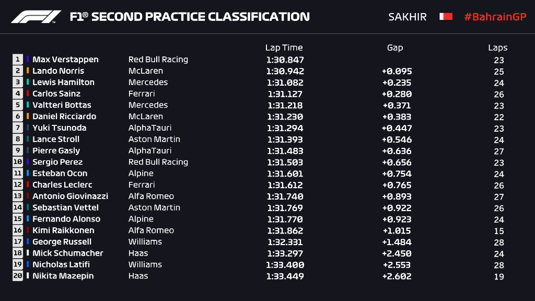This screenshot has height=301, width=535.
Task: Select driver name Max Verstappen
Action: 65,60
